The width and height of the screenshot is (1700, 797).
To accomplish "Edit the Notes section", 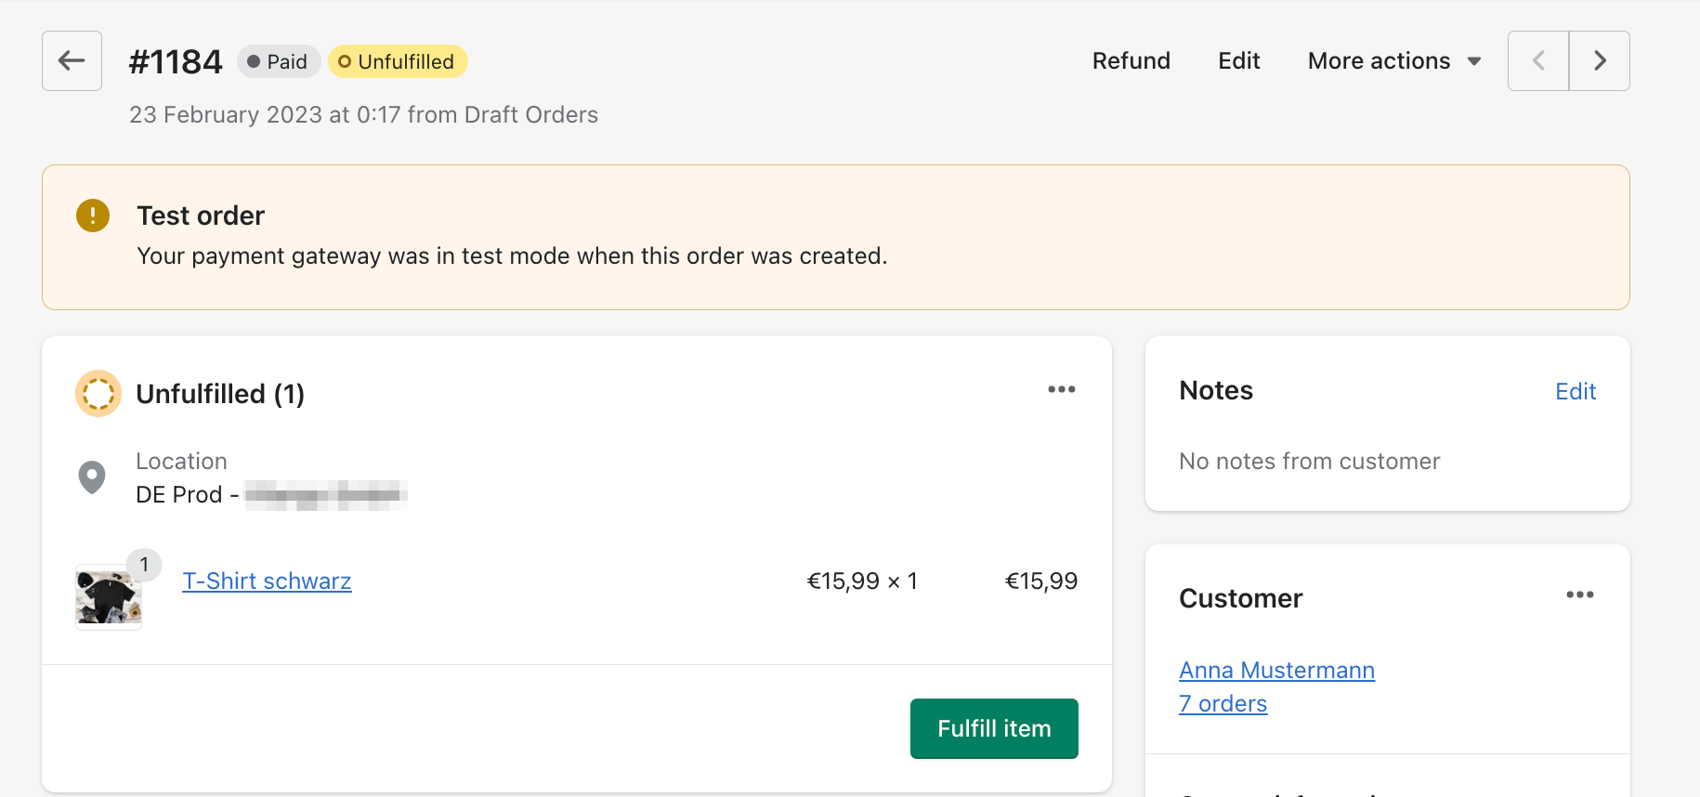I will point(1575,391).
